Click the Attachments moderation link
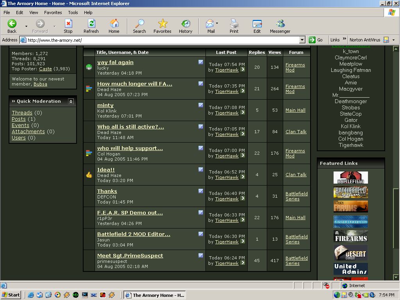The height and width of the screenshot is (300, 400). click(28, 131)
